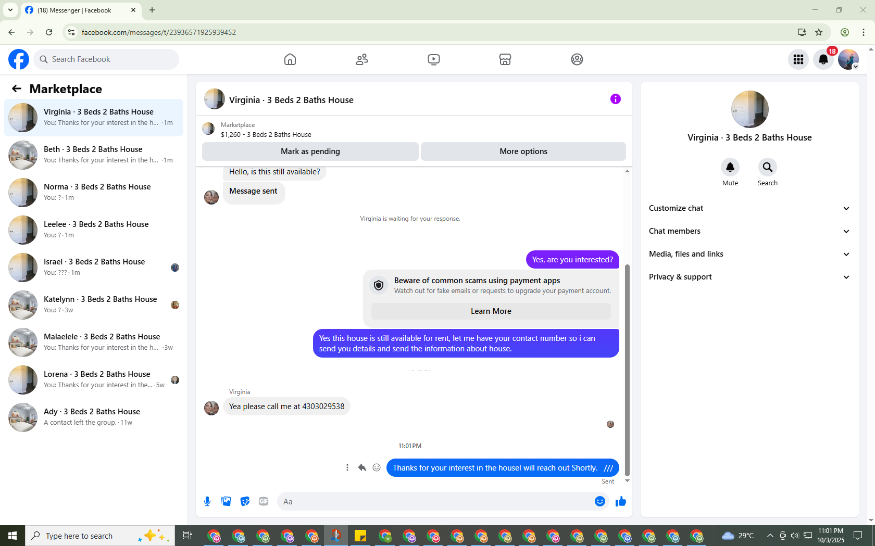This screenshot has width=875, height=546.
Task: Click the Aa message input box
Action: coord(435,501)
